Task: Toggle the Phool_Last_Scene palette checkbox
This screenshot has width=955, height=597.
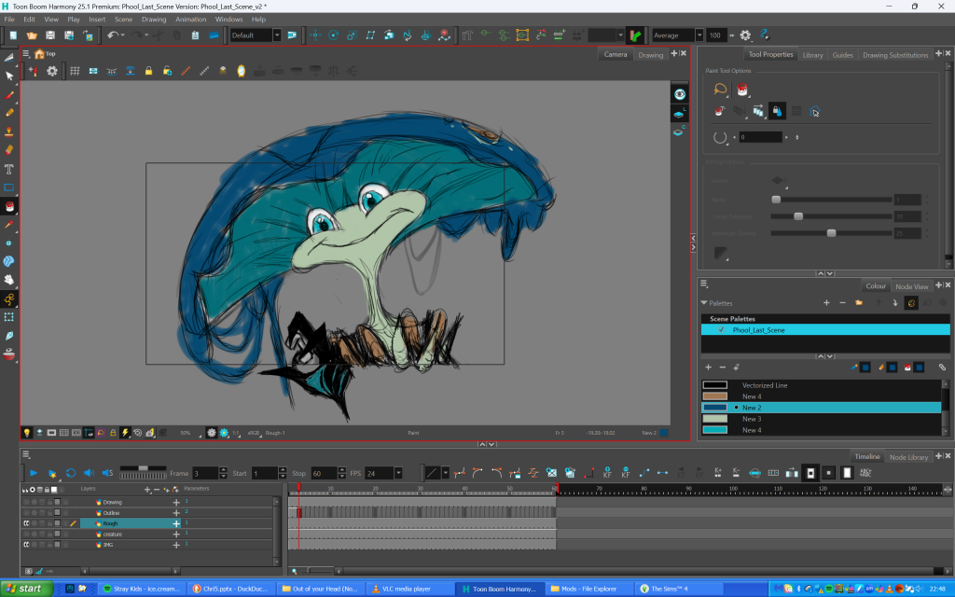Action: tap(721, 329)
